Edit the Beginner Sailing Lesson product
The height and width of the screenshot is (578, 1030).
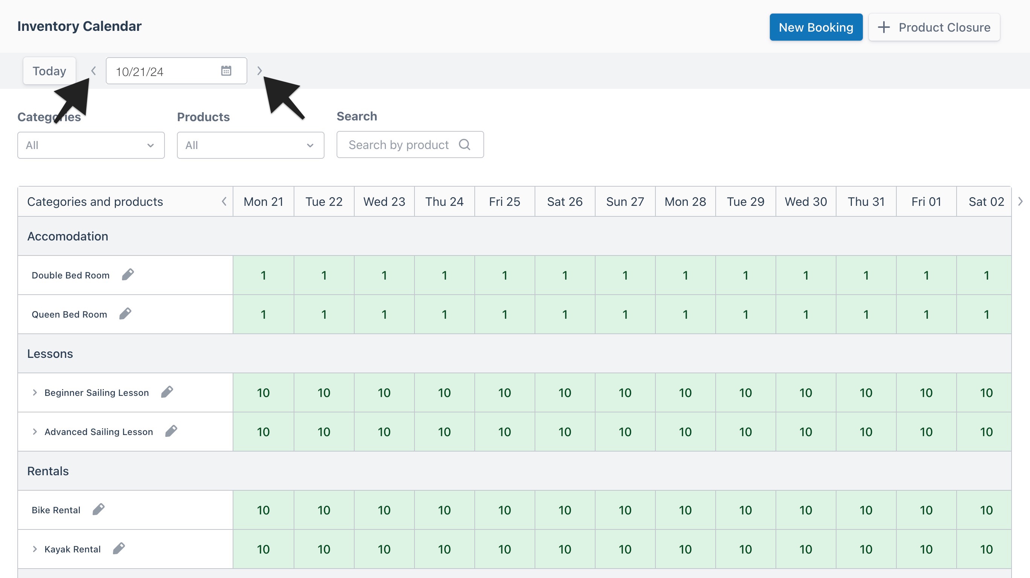167,392
